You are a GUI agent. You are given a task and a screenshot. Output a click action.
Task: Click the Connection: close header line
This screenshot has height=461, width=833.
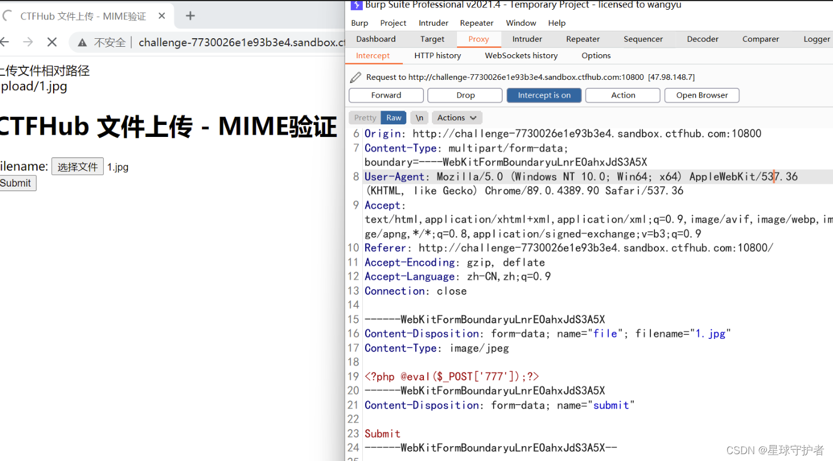tap(415, 291)
